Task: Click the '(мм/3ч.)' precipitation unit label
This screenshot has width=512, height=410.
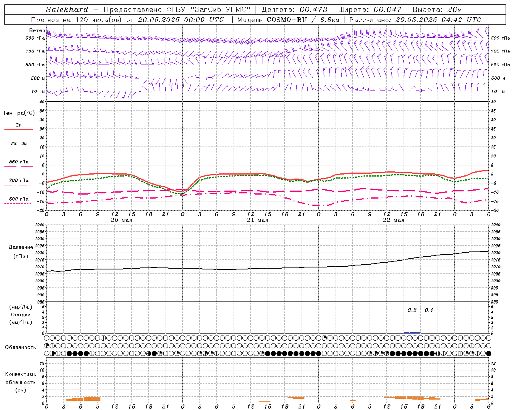Action: [x=21, y=307]
